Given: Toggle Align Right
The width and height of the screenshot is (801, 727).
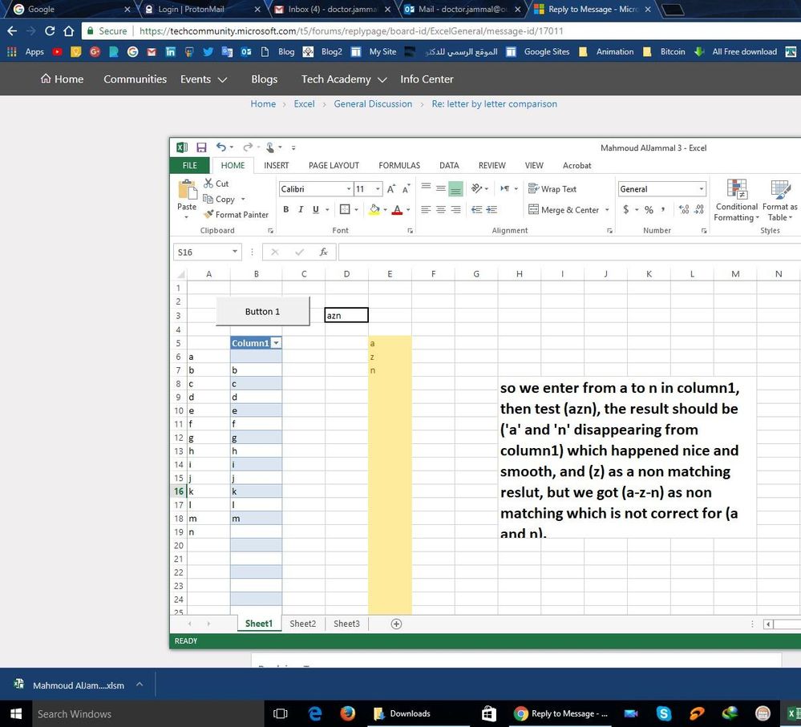Looking at the screenshot, I should pyautogui.click(x=455, y=209).
